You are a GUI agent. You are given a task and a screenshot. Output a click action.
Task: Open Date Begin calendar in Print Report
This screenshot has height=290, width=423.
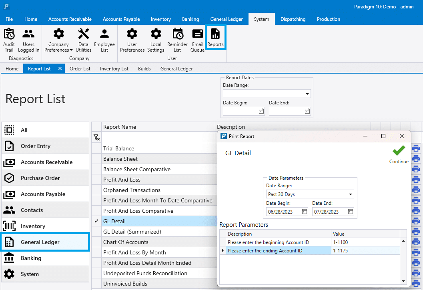pyautogui.click(x=304, y=212)
